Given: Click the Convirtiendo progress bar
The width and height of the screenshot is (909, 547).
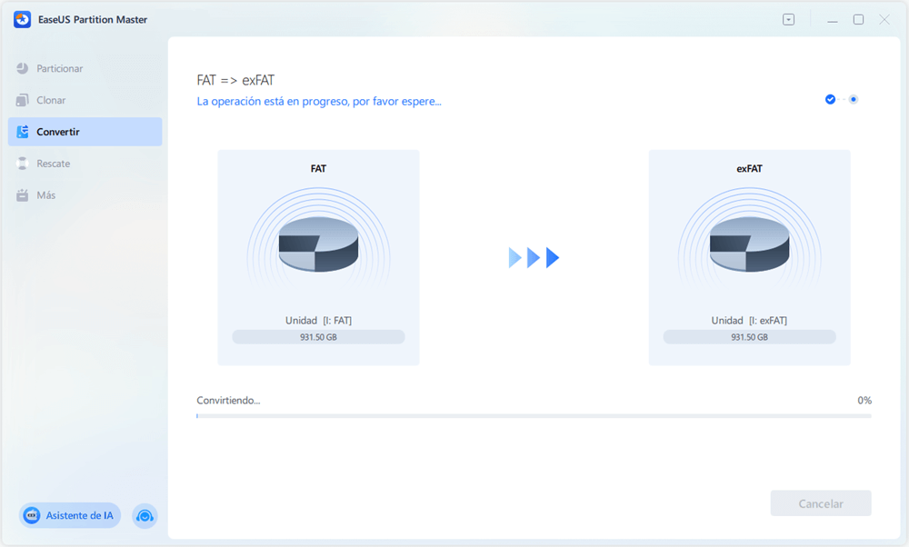Looking at the screenshot, I should pyautogui.click(x=534, y=414).
